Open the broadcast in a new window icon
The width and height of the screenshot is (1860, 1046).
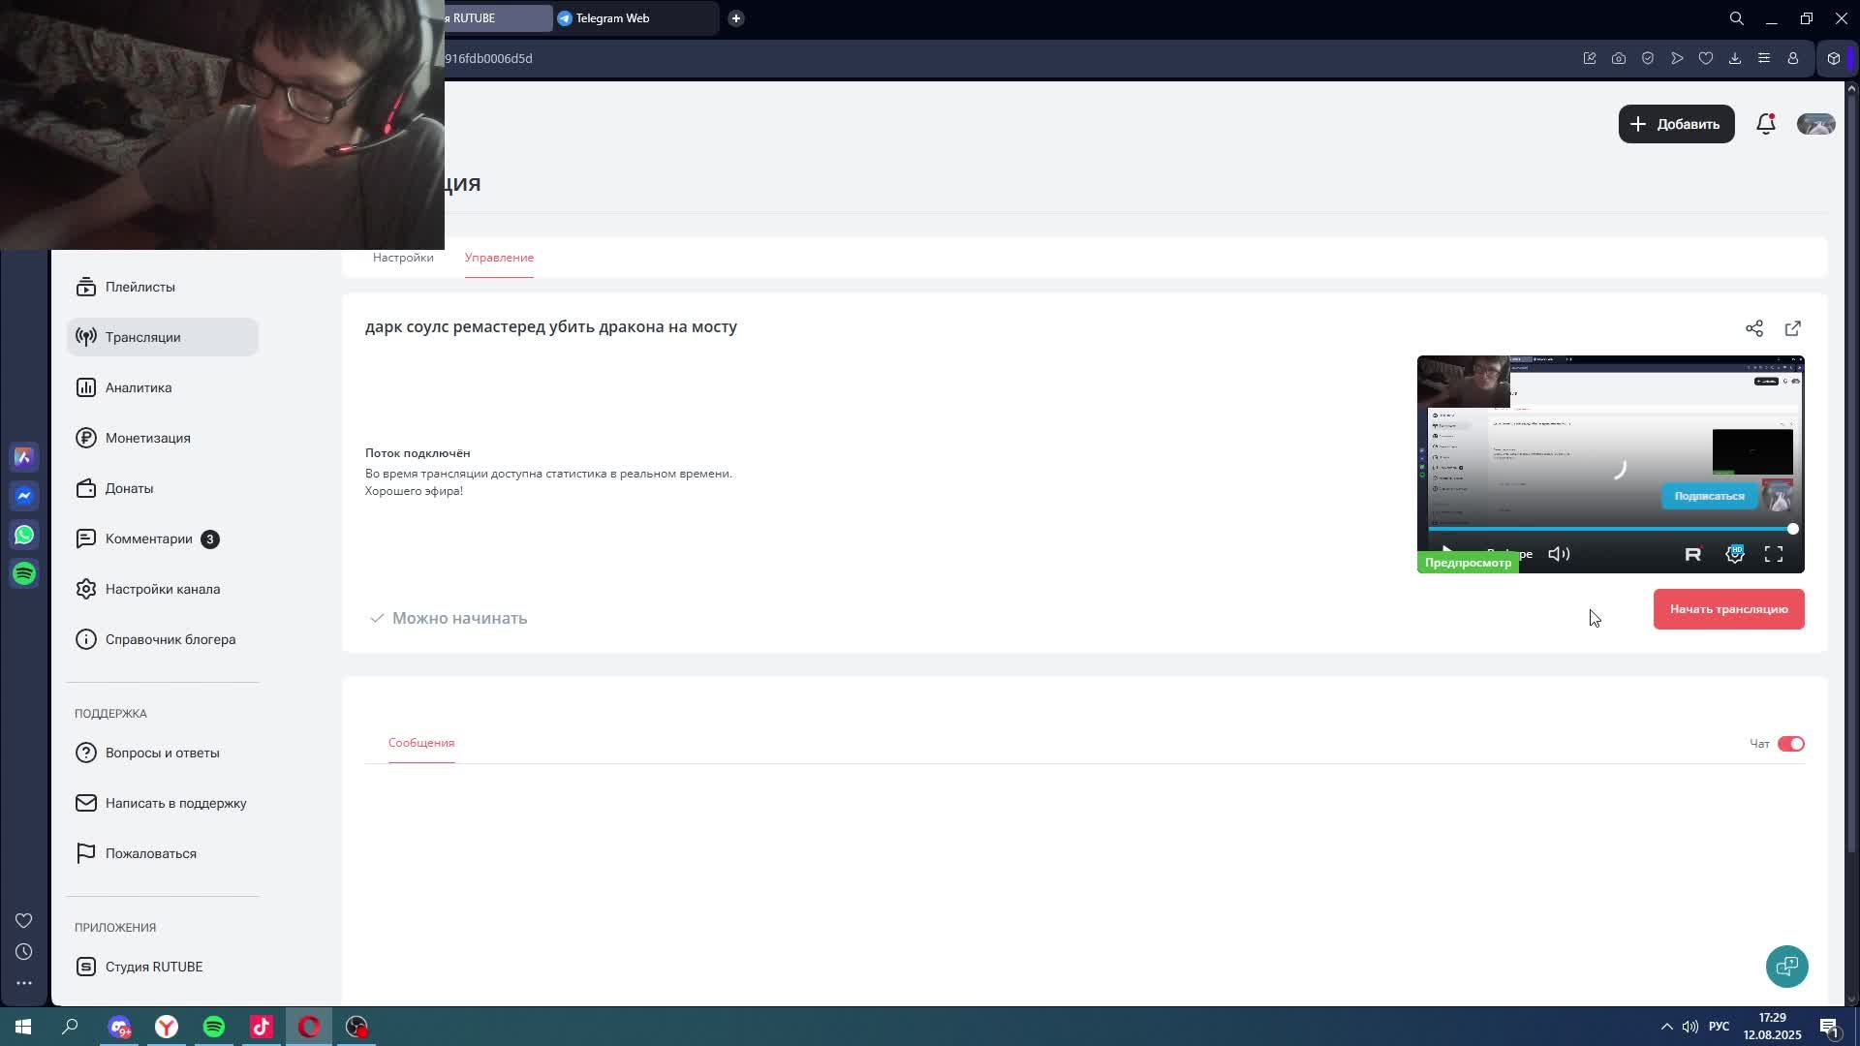click(x=1792, y=328)
